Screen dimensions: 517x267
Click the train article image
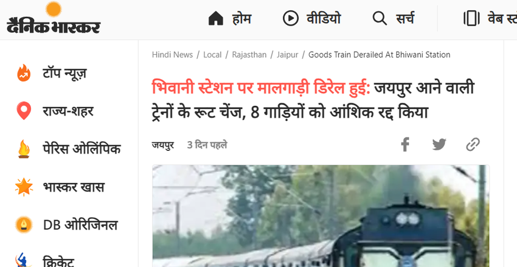click(x=321, y=216)
